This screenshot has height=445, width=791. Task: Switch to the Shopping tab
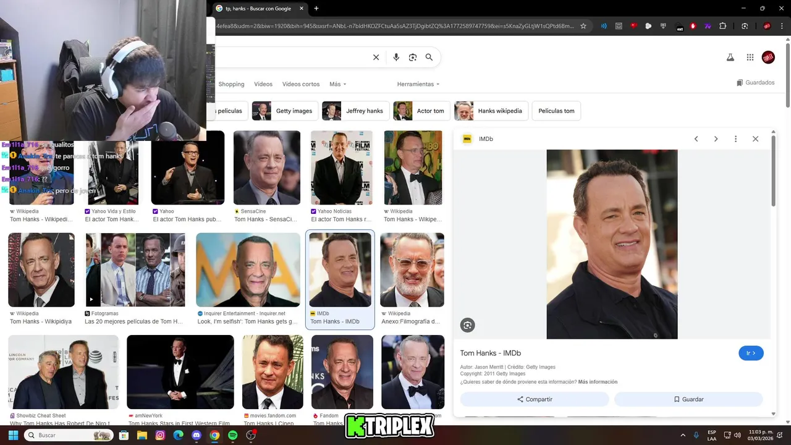point(231,84)
